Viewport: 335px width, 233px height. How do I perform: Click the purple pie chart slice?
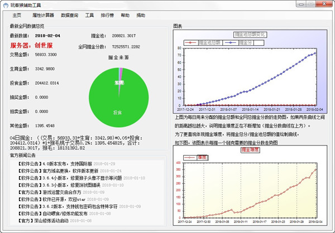(x=121, y=75)
